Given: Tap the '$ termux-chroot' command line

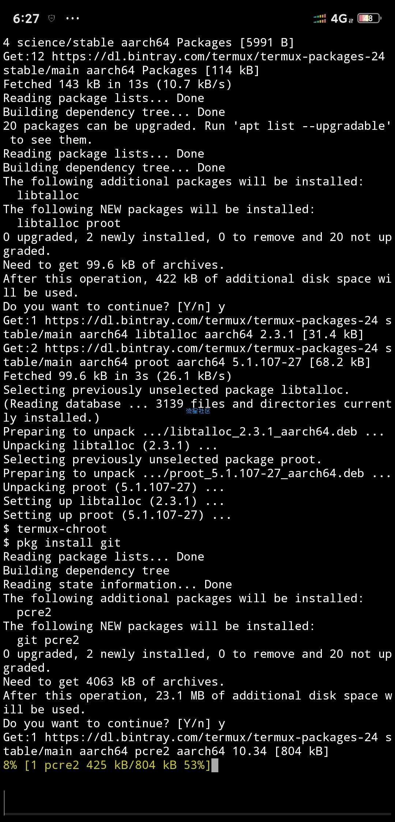Looking at the screenshot, I should [55, 529].
